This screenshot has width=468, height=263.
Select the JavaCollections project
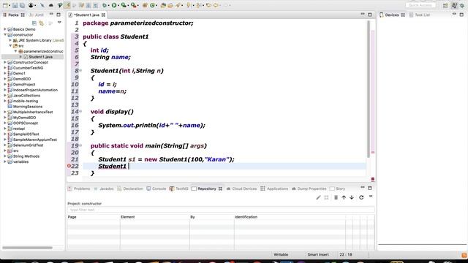(26, 96)
